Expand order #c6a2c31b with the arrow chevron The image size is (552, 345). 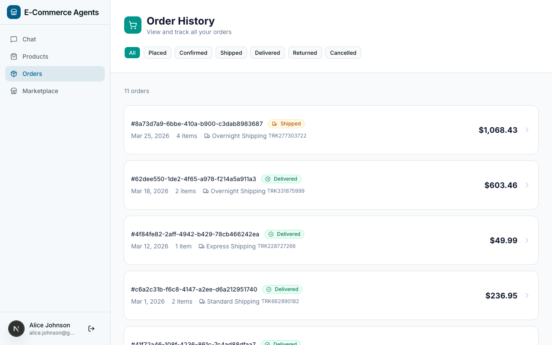point(527,295)
